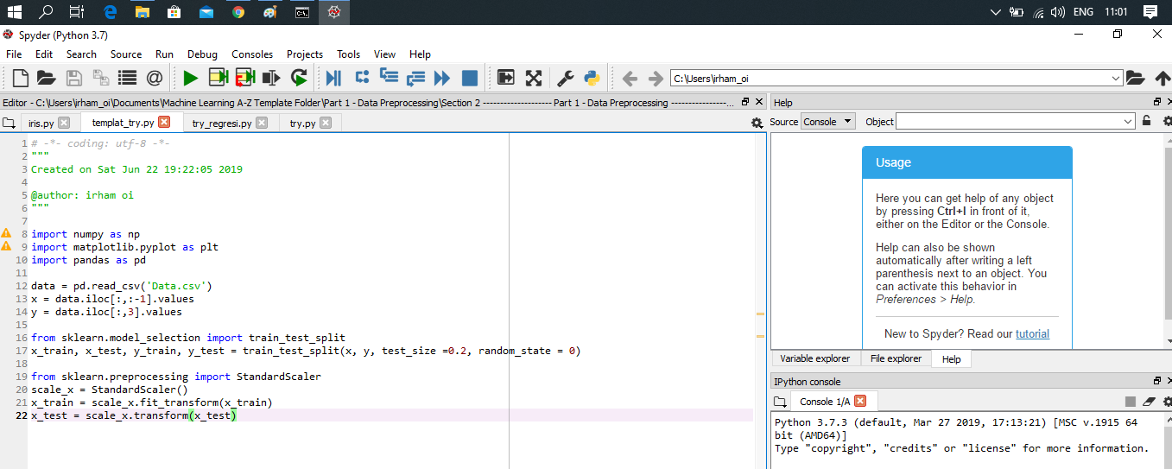The image size is (1172, 469).
Task: Open Editor options gear menu
Action: pyautogui.click(x=757, y=123)
